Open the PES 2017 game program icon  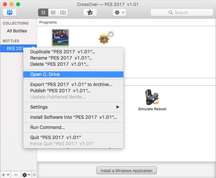point(60,37)
